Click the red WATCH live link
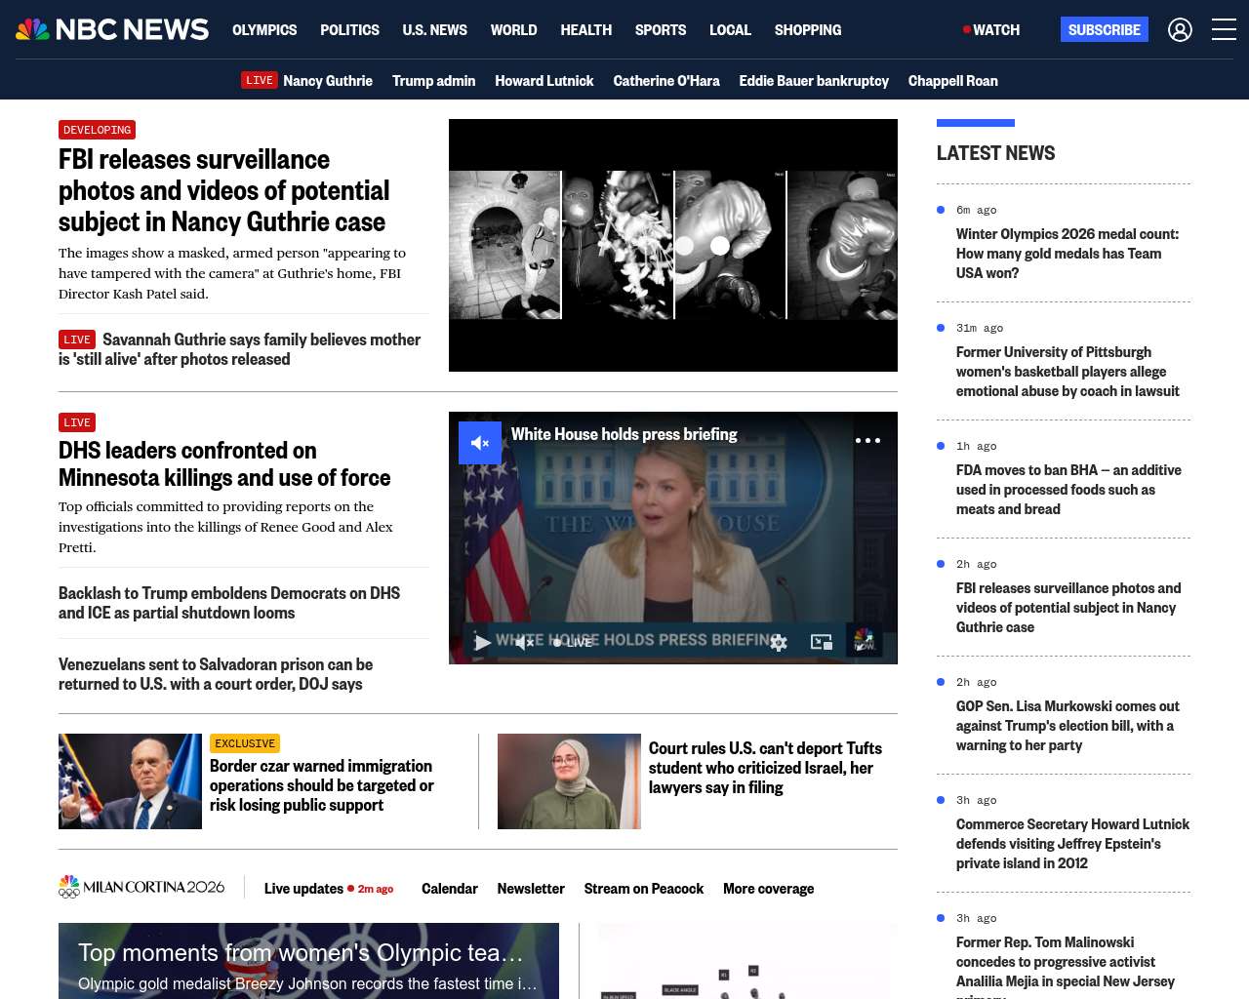 click(991, 30)
